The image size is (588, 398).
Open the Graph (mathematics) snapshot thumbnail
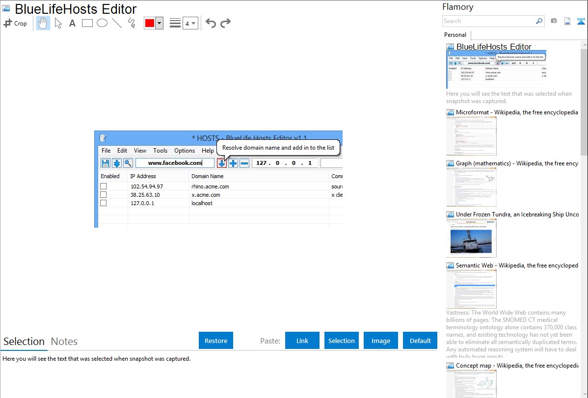pos(471,187)
